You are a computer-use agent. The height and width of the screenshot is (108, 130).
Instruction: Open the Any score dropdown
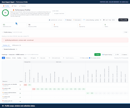click(45, 58)
